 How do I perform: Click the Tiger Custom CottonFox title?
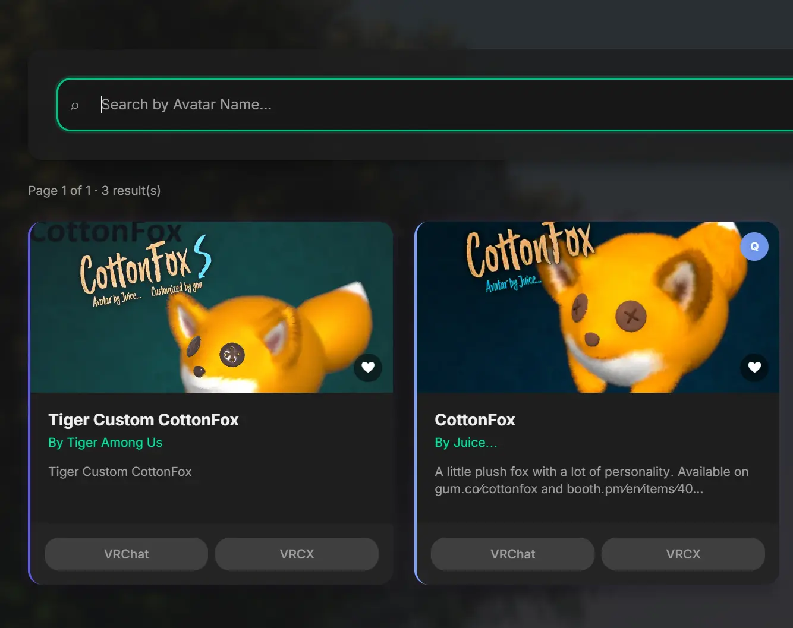[143, 419]
